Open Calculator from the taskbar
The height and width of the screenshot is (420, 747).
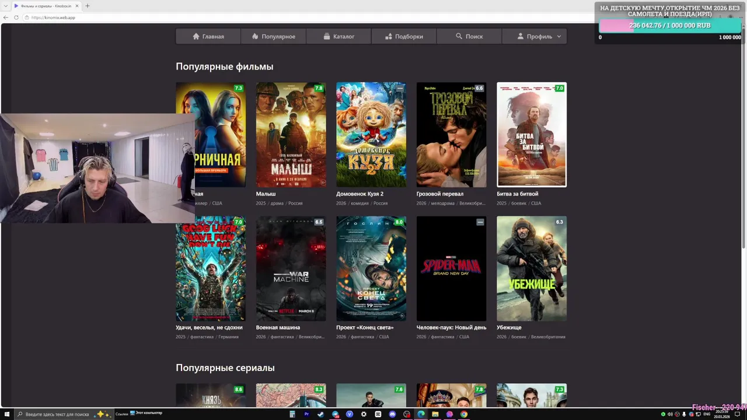click(x=292, y=414)
